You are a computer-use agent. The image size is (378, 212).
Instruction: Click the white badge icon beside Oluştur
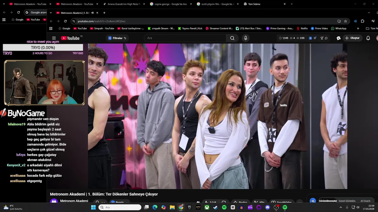[x=338, y=38]
